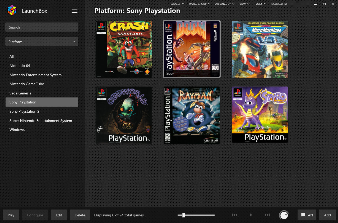Select the Spyro the Dragon cover
Viewport: 338px width, 223px height.
pyautogui.click(x=260, y=115)
